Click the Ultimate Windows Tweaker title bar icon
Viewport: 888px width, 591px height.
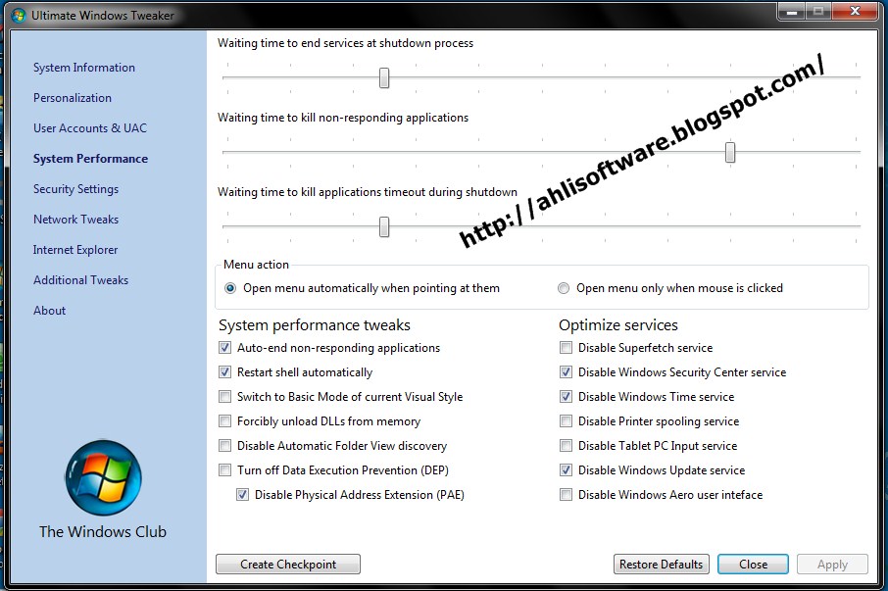(x=19, y=16)
